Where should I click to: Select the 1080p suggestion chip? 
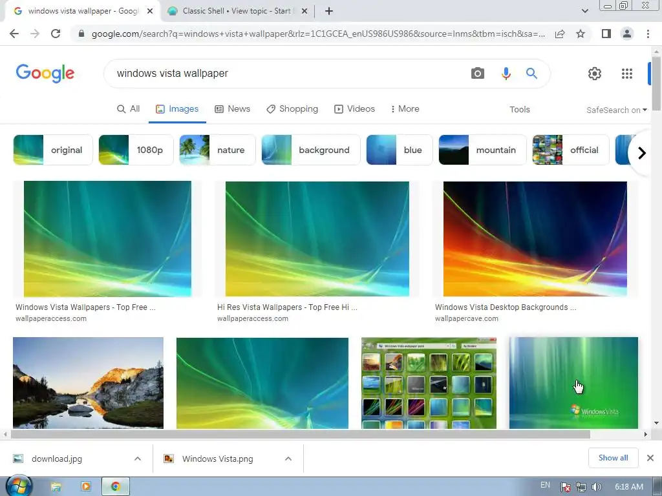[136, 150]
